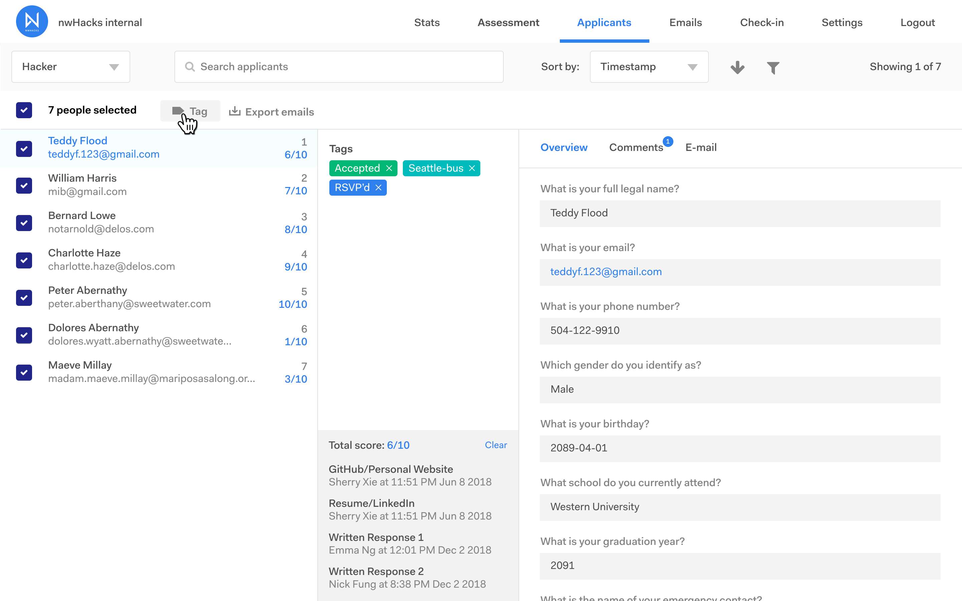Go to the Assessment page

(508, 23)
